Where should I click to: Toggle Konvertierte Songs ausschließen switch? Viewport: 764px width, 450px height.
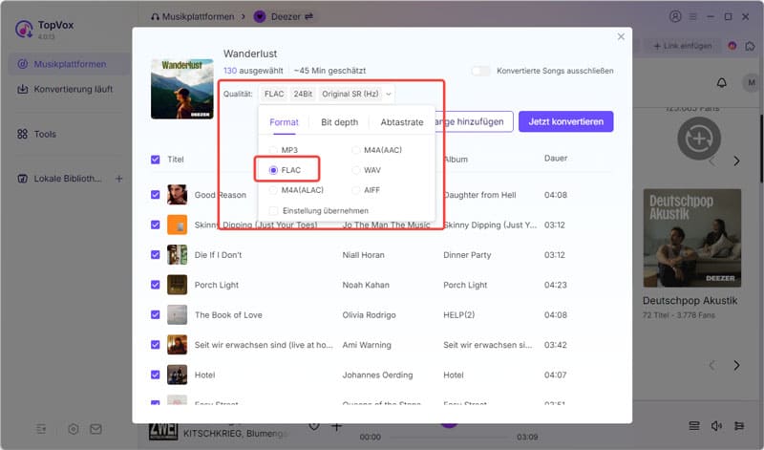(x=481, y=71)
